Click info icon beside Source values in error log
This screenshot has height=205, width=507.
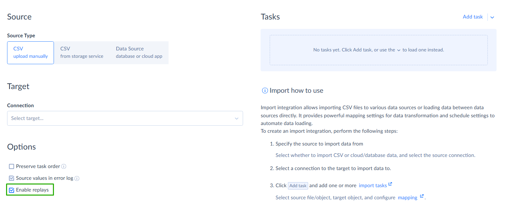coord(77,178)
